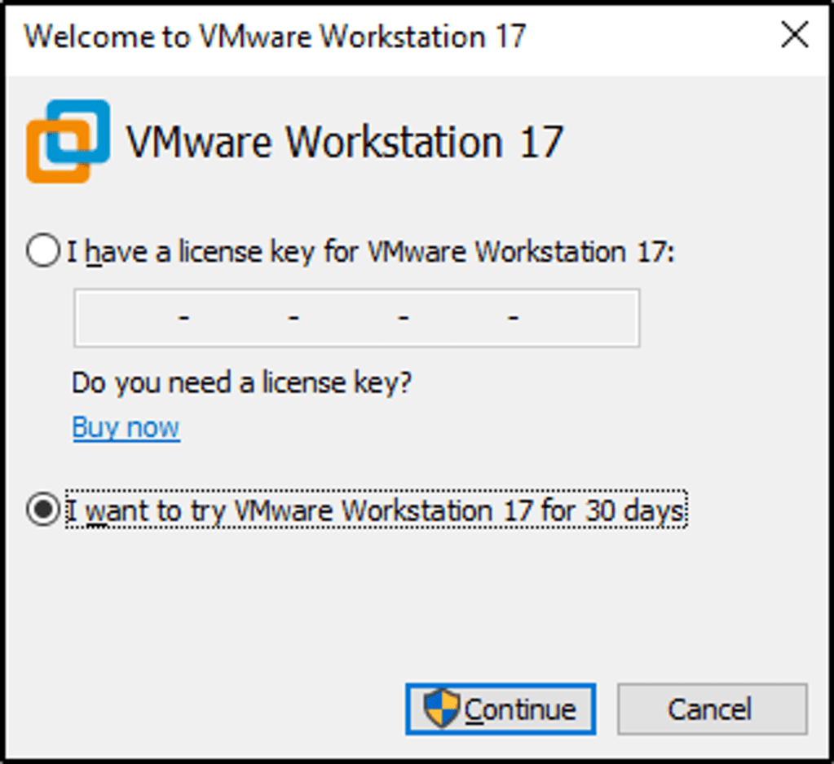Click the blue square of the VMware logo
Screen dimensions: 834x764
pyautogui.click(x=84, y=124)
